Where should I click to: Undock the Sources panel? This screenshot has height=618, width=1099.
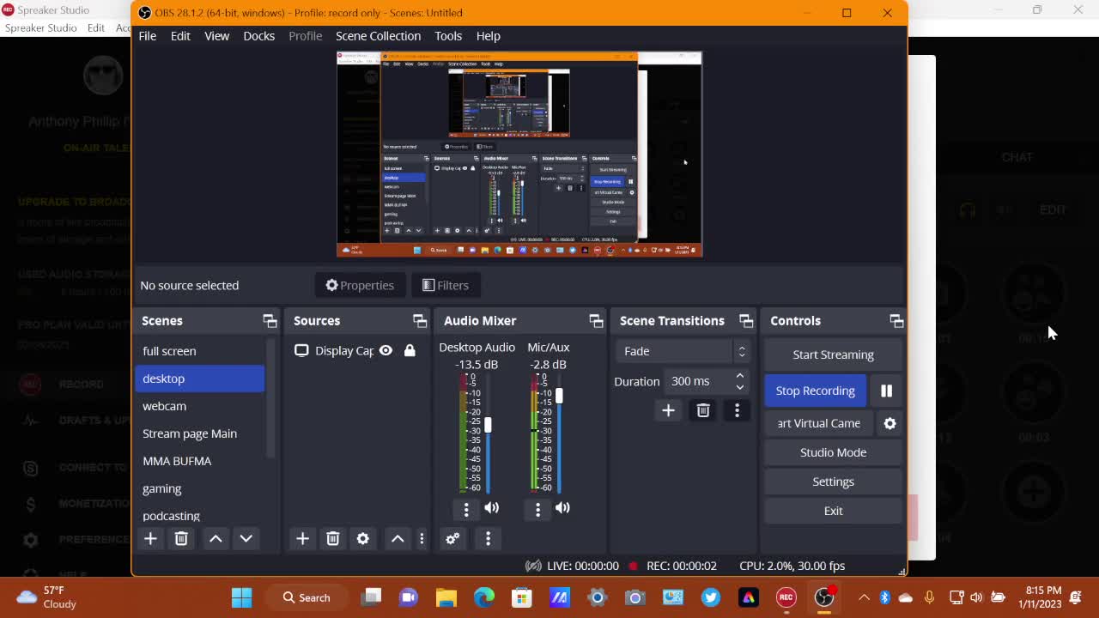click(420, 321)
